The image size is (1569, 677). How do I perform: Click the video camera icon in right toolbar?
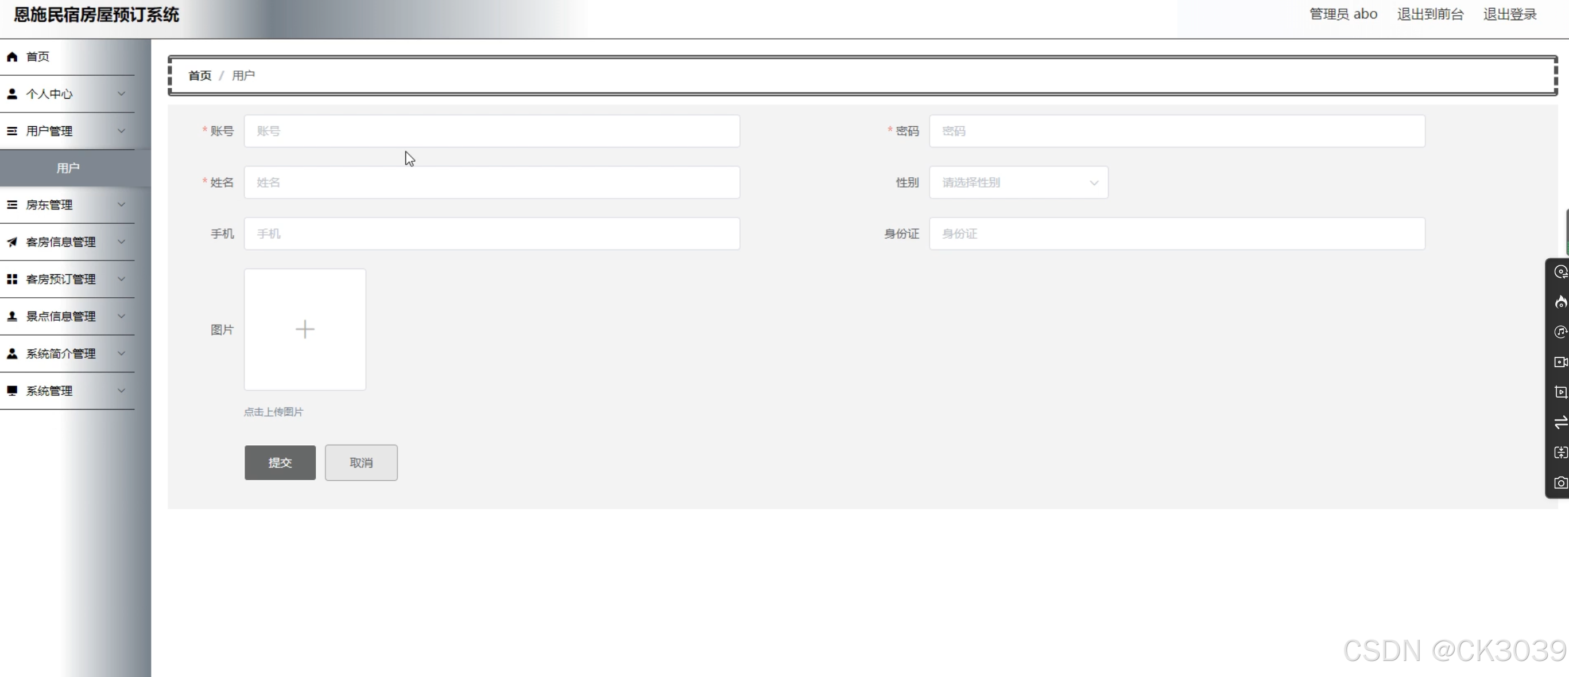pos(1560,362)
